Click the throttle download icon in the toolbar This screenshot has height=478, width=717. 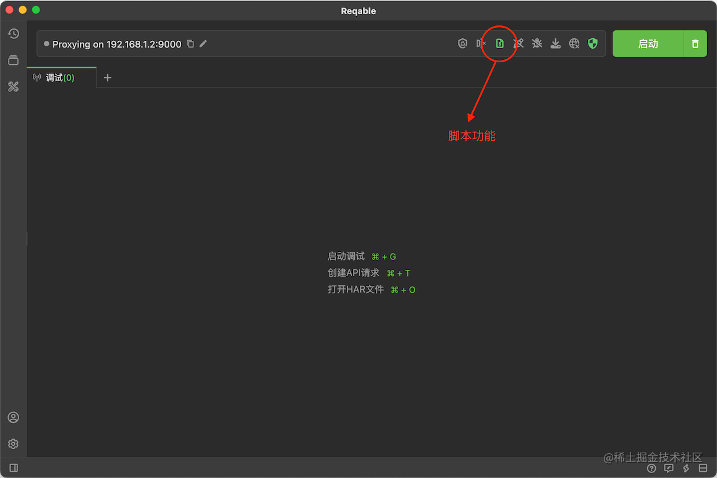(x=555, y=43)
